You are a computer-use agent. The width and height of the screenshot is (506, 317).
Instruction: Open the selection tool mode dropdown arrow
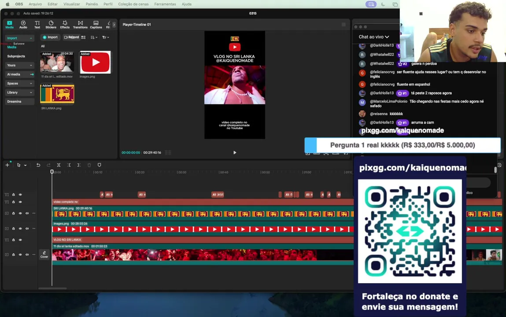click(25, 165)
